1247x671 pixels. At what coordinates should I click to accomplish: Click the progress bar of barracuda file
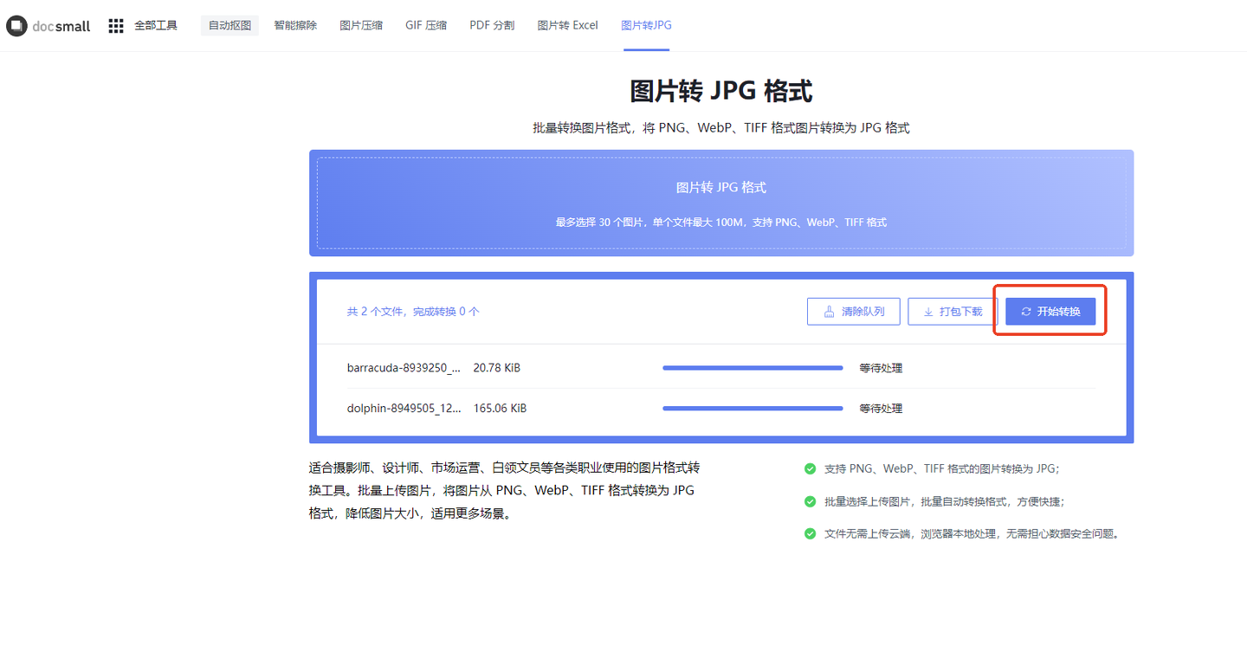(x=752, y=367)
